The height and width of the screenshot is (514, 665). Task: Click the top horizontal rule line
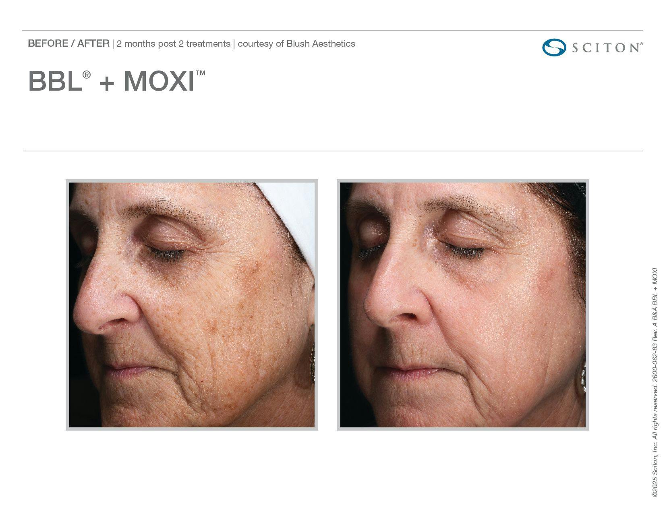pos(332,30)
